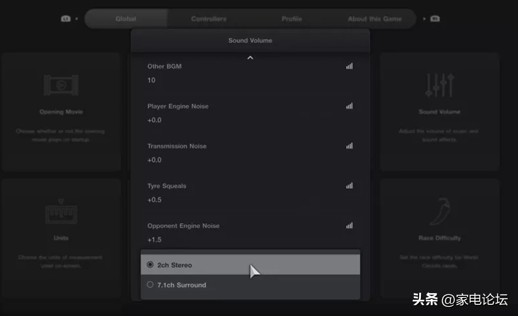Image resolution: width=518 pixels, height=316 pixels.
Task: Click Tyre Squeals volume bars icon
Action: [x=349, y=186]
